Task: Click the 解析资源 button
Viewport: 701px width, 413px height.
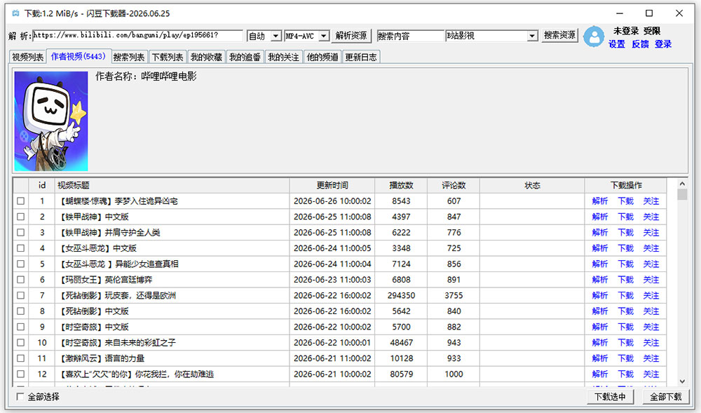Action: click(351, 36)
